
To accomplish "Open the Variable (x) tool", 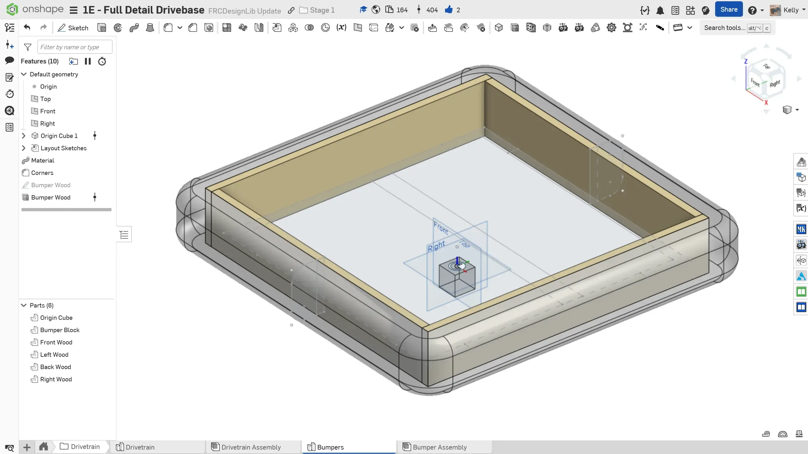I will pos(341,28).
